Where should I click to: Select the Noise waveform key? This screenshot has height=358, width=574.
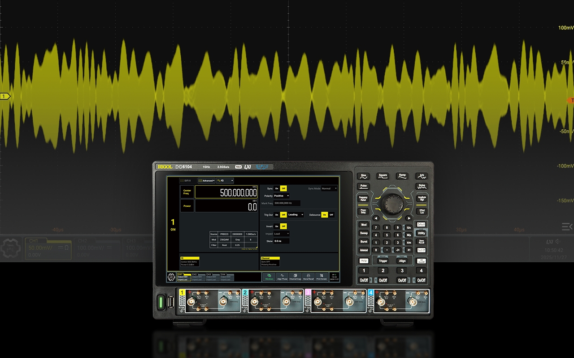(x=421, y=186)
